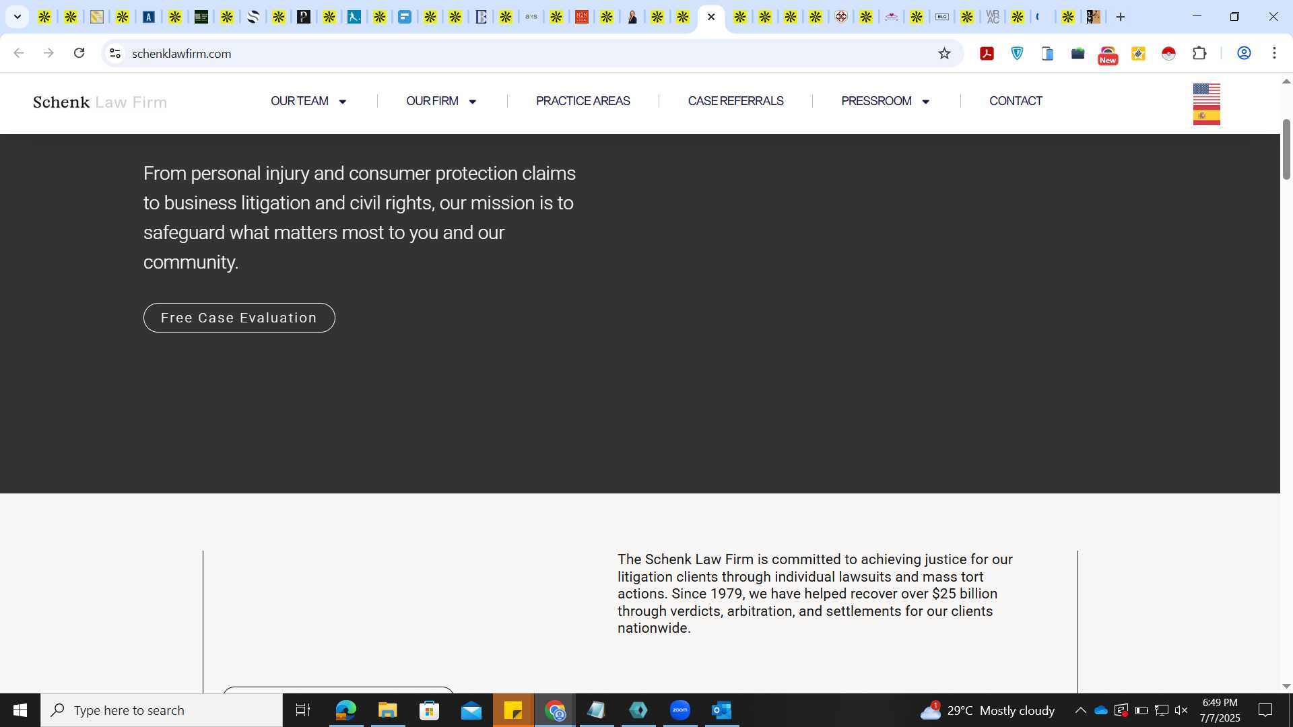Image resolution: width=1293 pixels, height=727 pixels.
Task: Open File Explorer from taskbar
Action: (x=387, y=710)
